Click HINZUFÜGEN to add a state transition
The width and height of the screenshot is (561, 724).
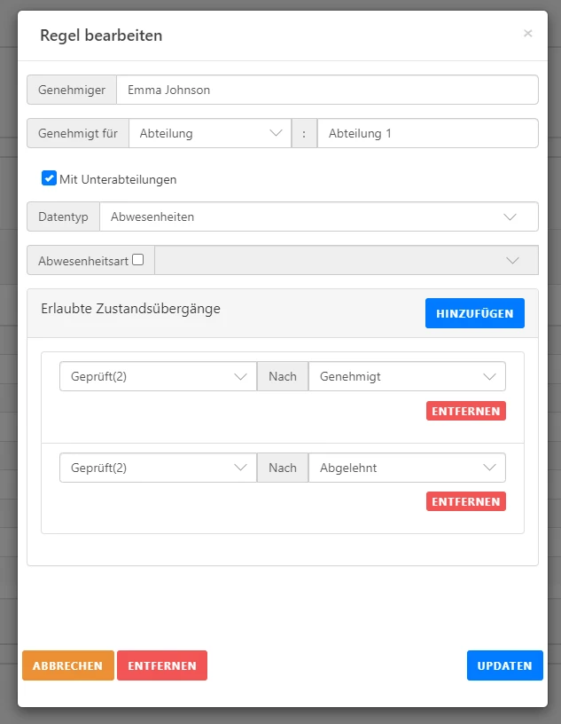[474, 312]
